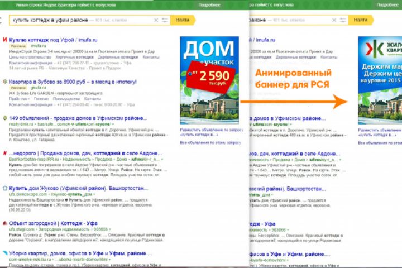Click the 'Найти' button in the right screenshot

point(361,20)
